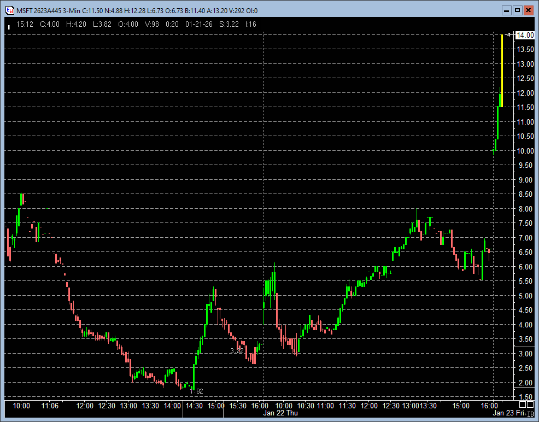Click the left square box at chart bottom-right
Viewport: 539px width, 422px height.
point(522,405)
